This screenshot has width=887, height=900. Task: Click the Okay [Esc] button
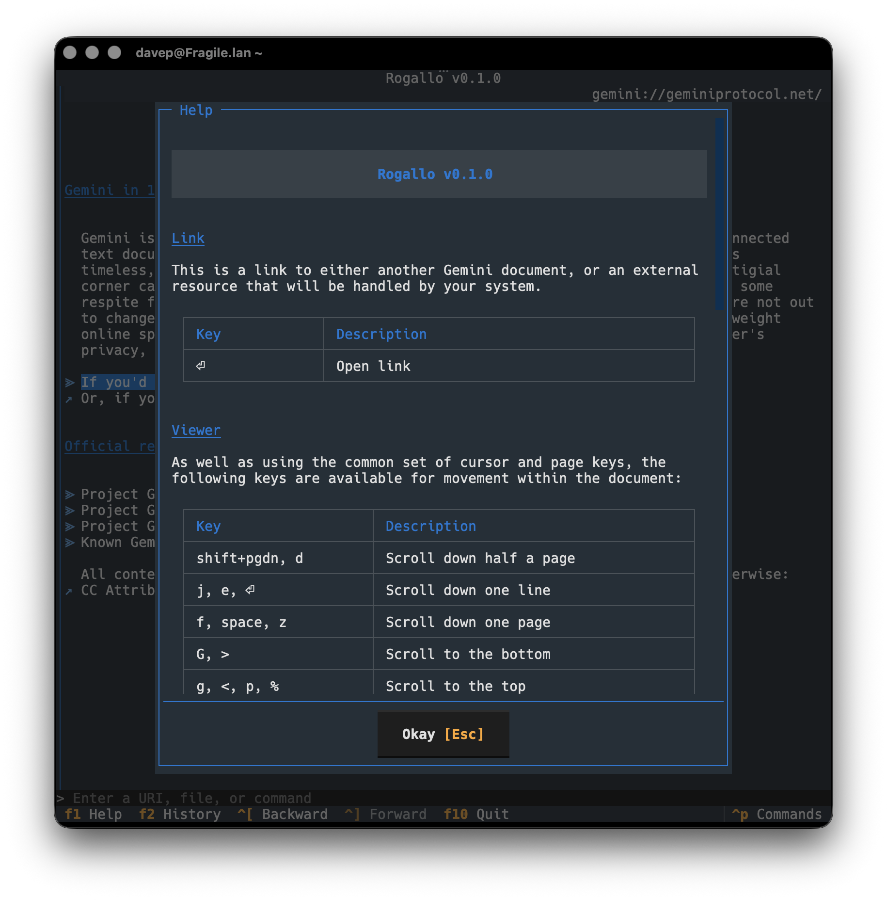tap(443, 734)
